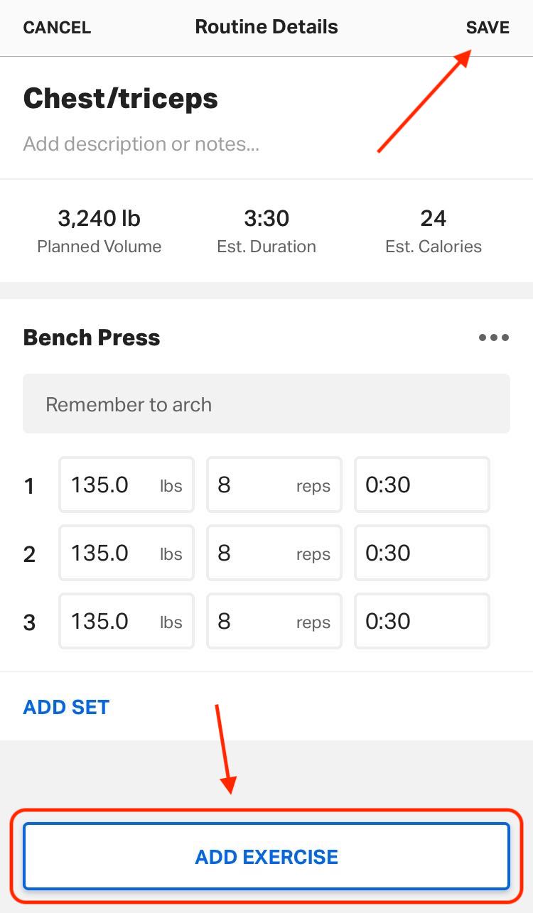Adjust the rest timer for set 3

[x=421, y=621]
